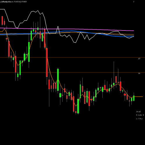
Task: Click the 'in 5 Days' label
Action: pyautogui.click(x=139, y=119)
